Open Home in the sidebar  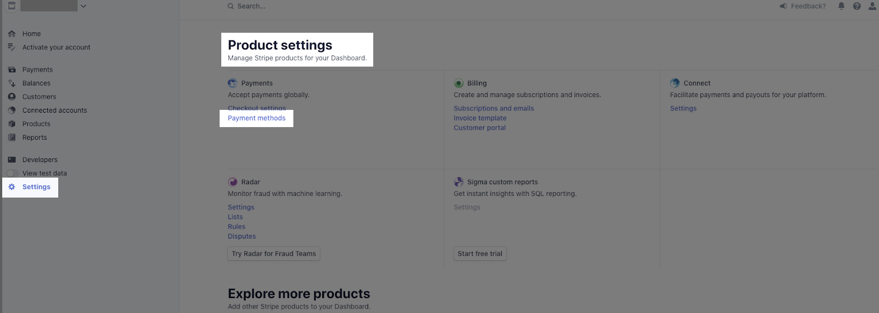click(32, 34)
